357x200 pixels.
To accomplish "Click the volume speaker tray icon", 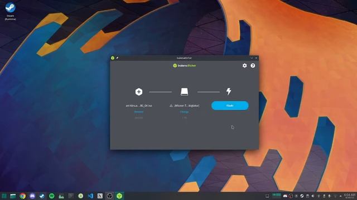I will tap(313, 196).
